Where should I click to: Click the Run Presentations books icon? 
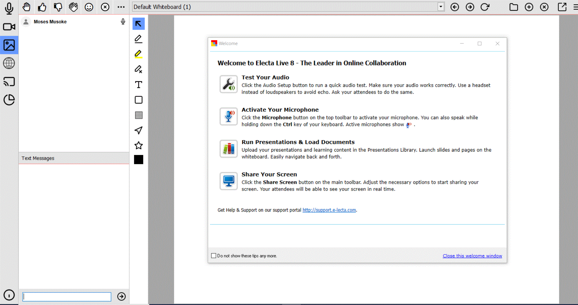point(229,149)
